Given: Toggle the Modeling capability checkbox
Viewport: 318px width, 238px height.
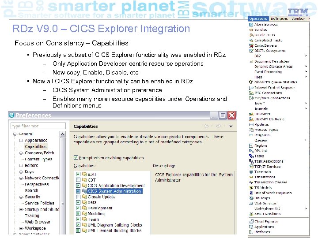Looking at the screenshot, I should point(78,213).
